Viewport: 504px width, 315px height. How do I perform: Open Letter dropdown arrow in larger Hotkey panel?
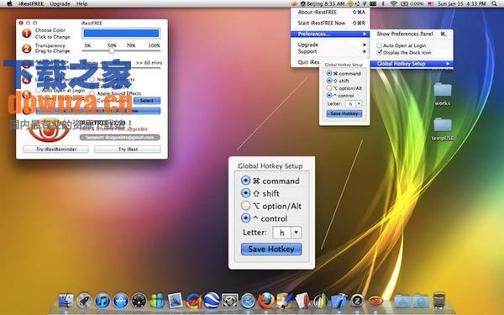[296, 232]
